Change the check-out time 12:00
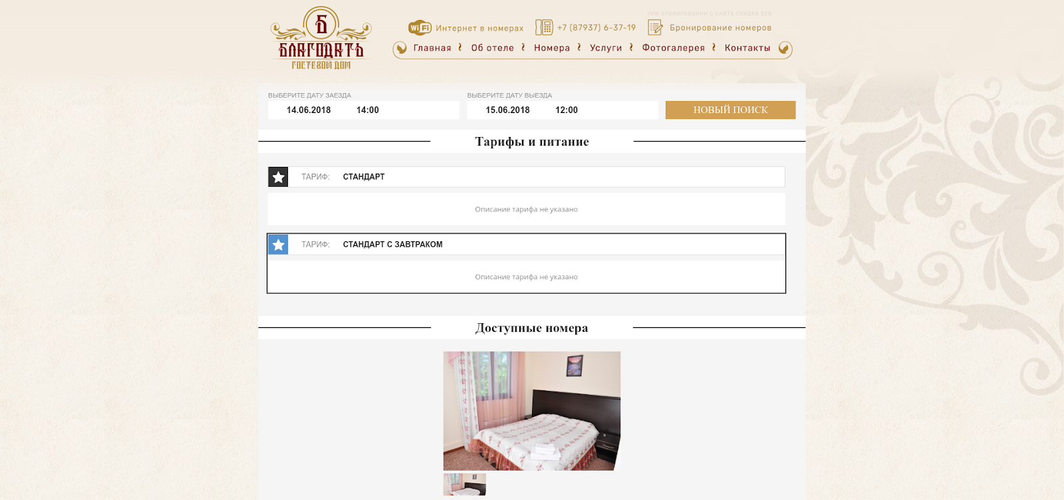Viewport: 1064px width, 500px height. 567,110
